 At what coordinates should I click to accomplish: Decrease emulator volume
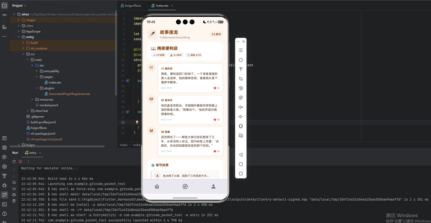(241, 117)
